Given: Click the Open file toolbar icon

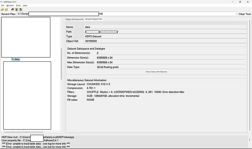Looking at the screenshot, I should pos(2,9).
